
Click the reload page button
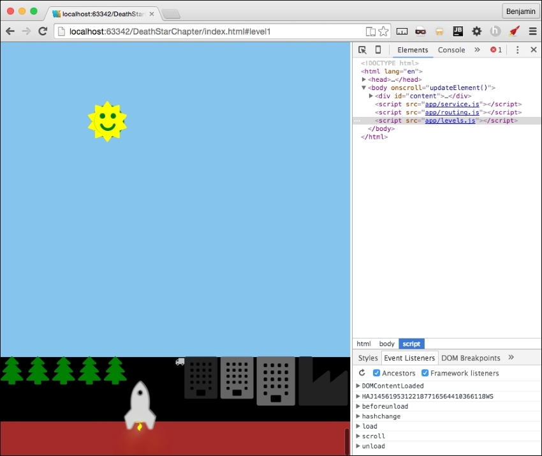click(x=43, y=31)
